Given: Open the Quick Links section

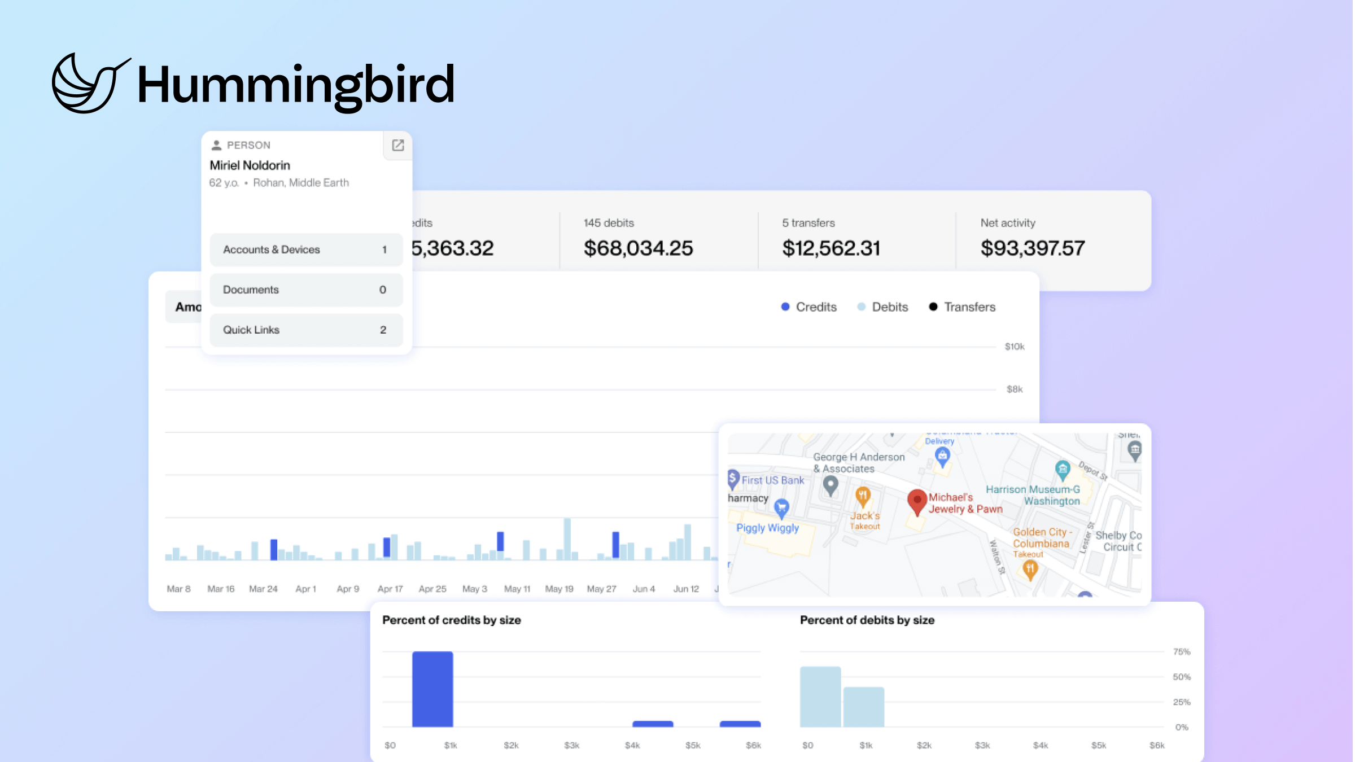Looking at the screenshot, I should (306, 330).
